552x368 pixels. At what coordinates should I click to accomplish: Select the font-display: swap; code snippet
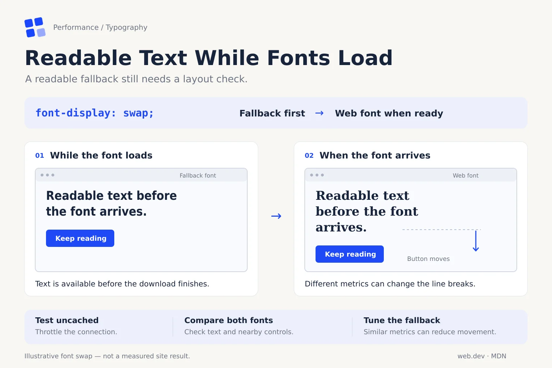click(95, 113)
